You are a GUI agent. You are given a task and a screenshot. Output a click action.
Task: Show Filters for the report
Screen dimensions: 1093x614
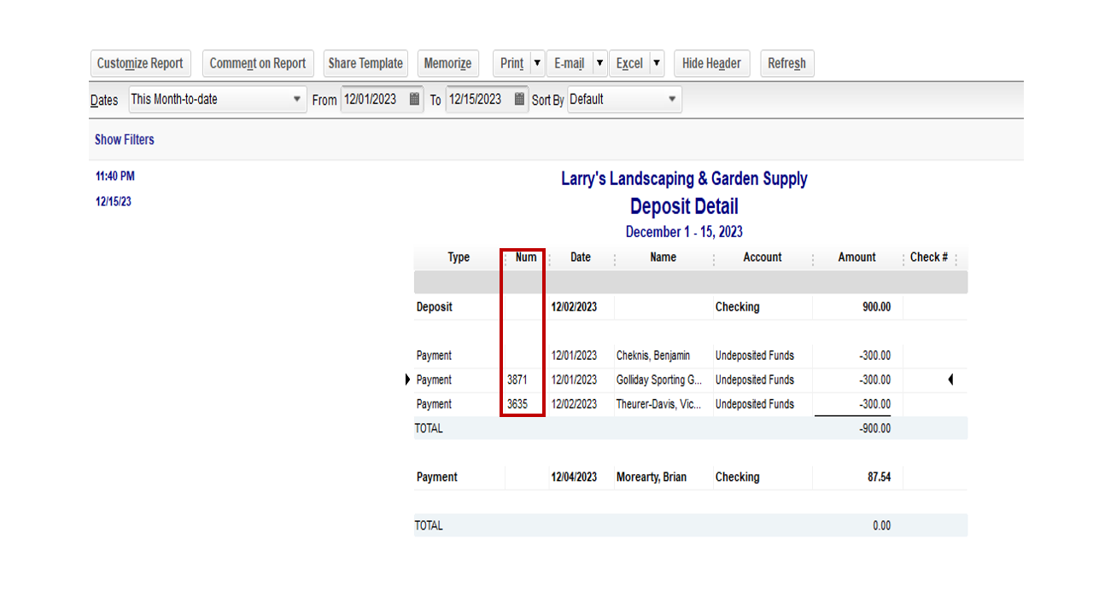click(124, 139)
